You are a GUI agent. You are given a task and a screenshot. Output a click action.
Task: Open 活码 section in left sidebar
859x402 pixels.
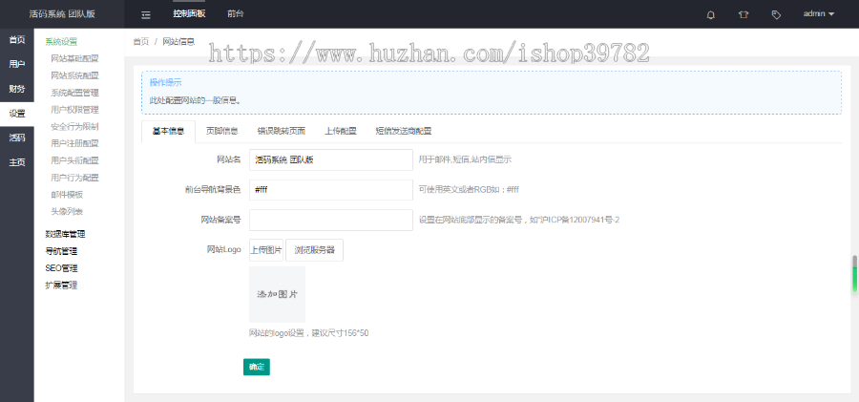(17, 138)
